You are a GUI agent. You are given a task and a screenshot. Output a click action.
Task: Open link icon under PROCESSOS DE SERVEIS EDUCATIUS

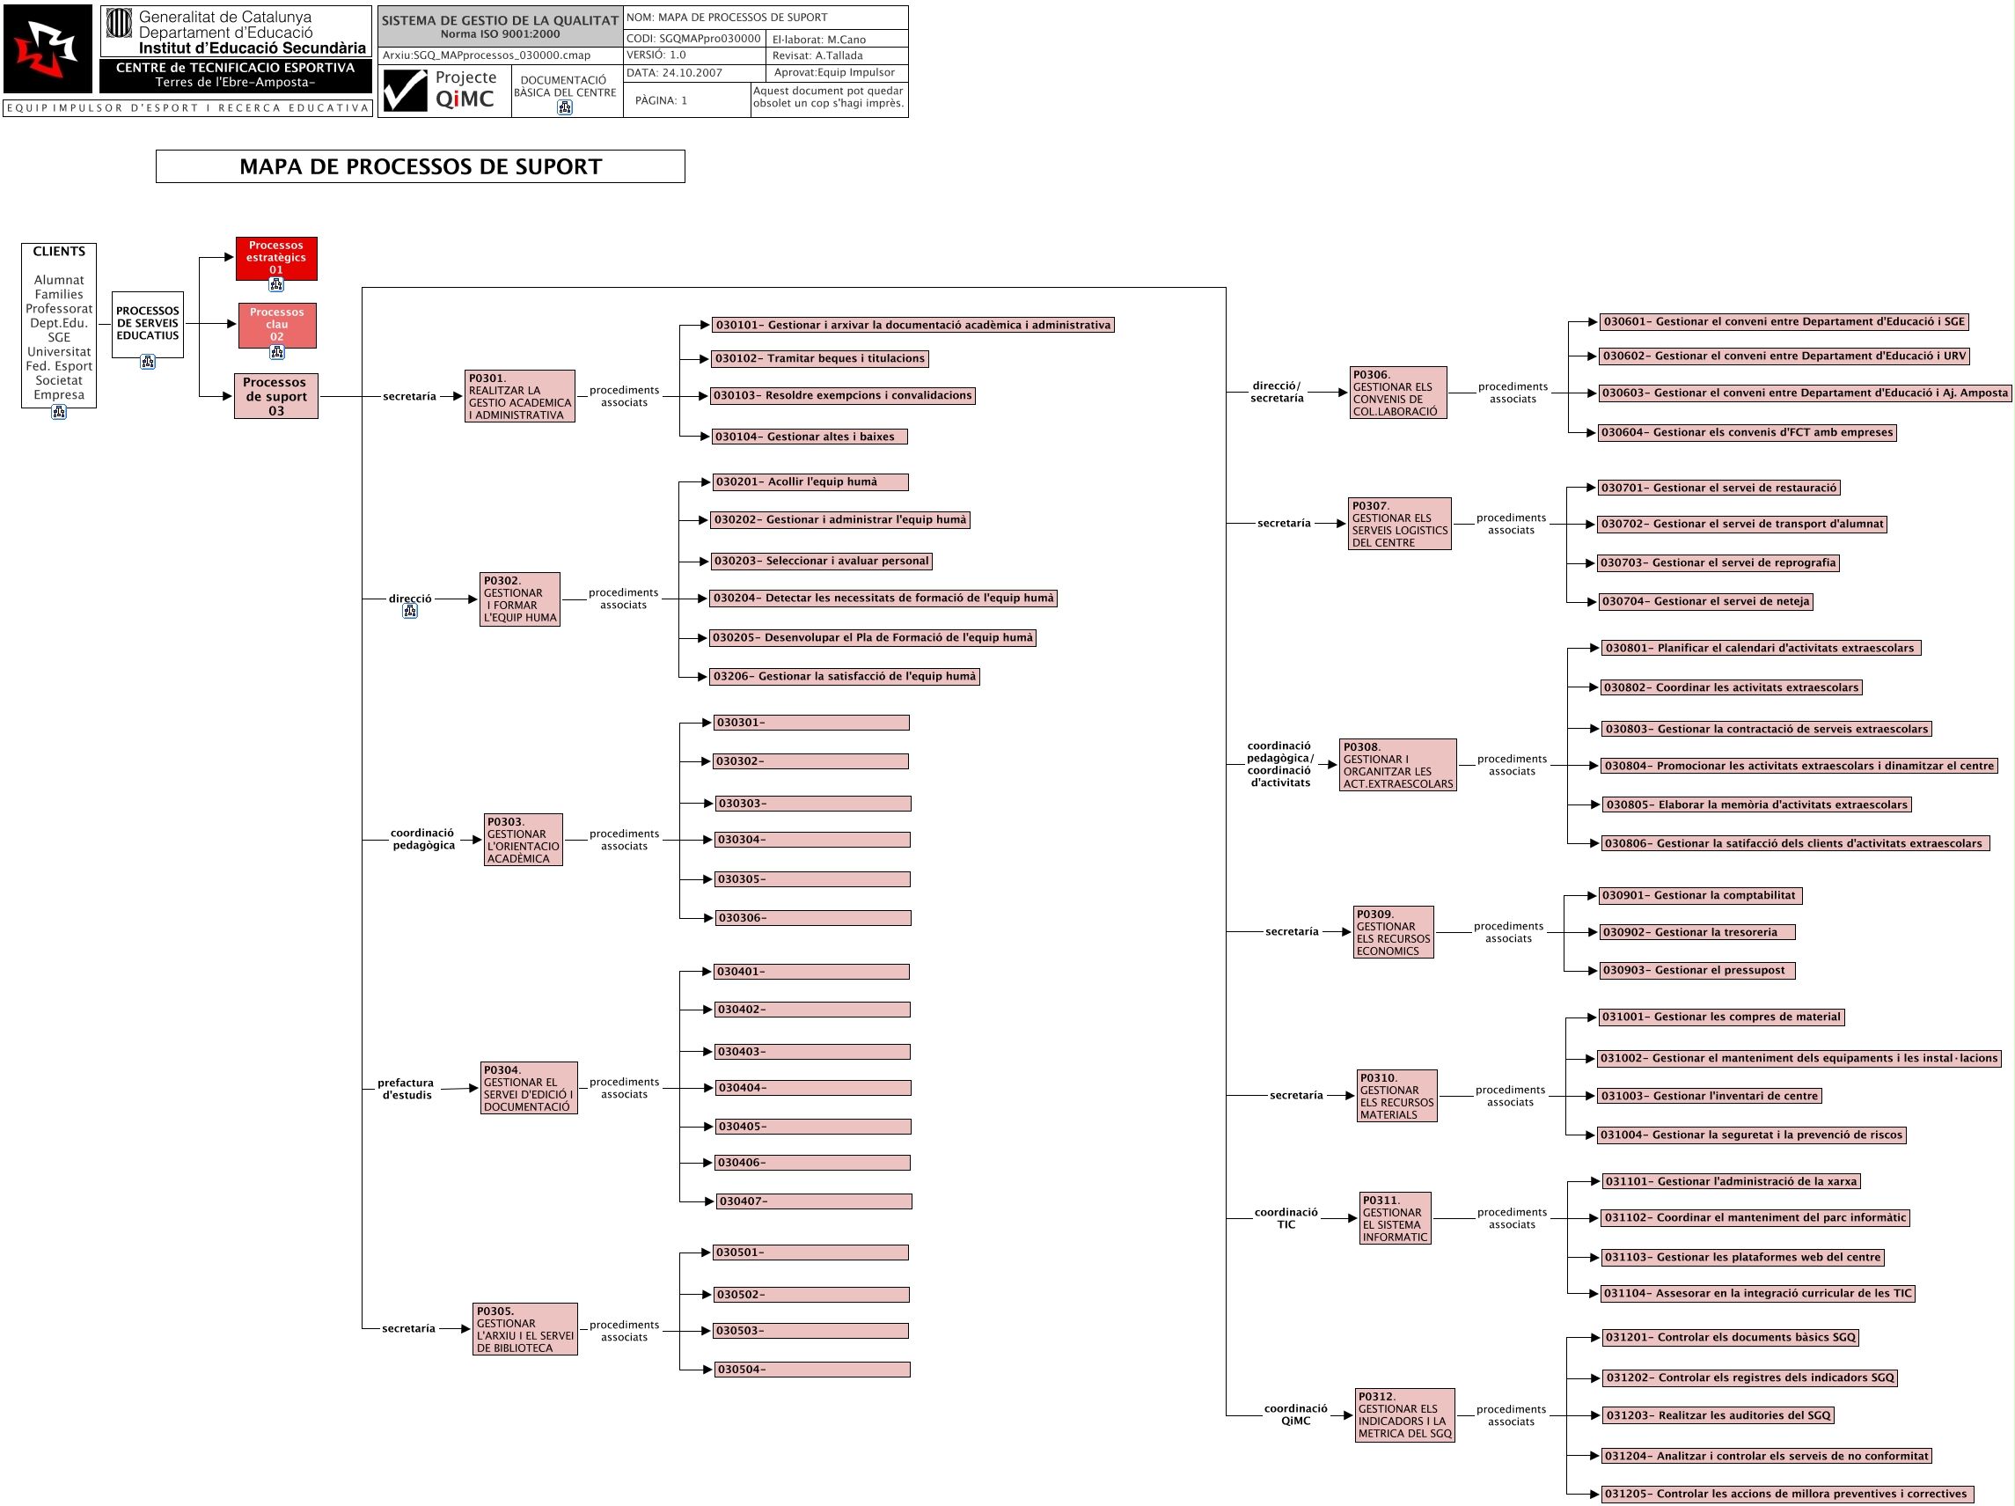click(x=148, y=363)
